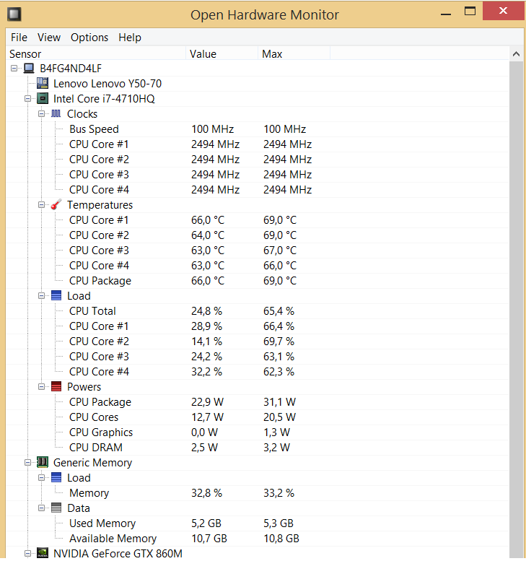This screenshot has height=561, width=526.
Task: Select CPU Core #1 under Clocks
Action: coord(258,144)
